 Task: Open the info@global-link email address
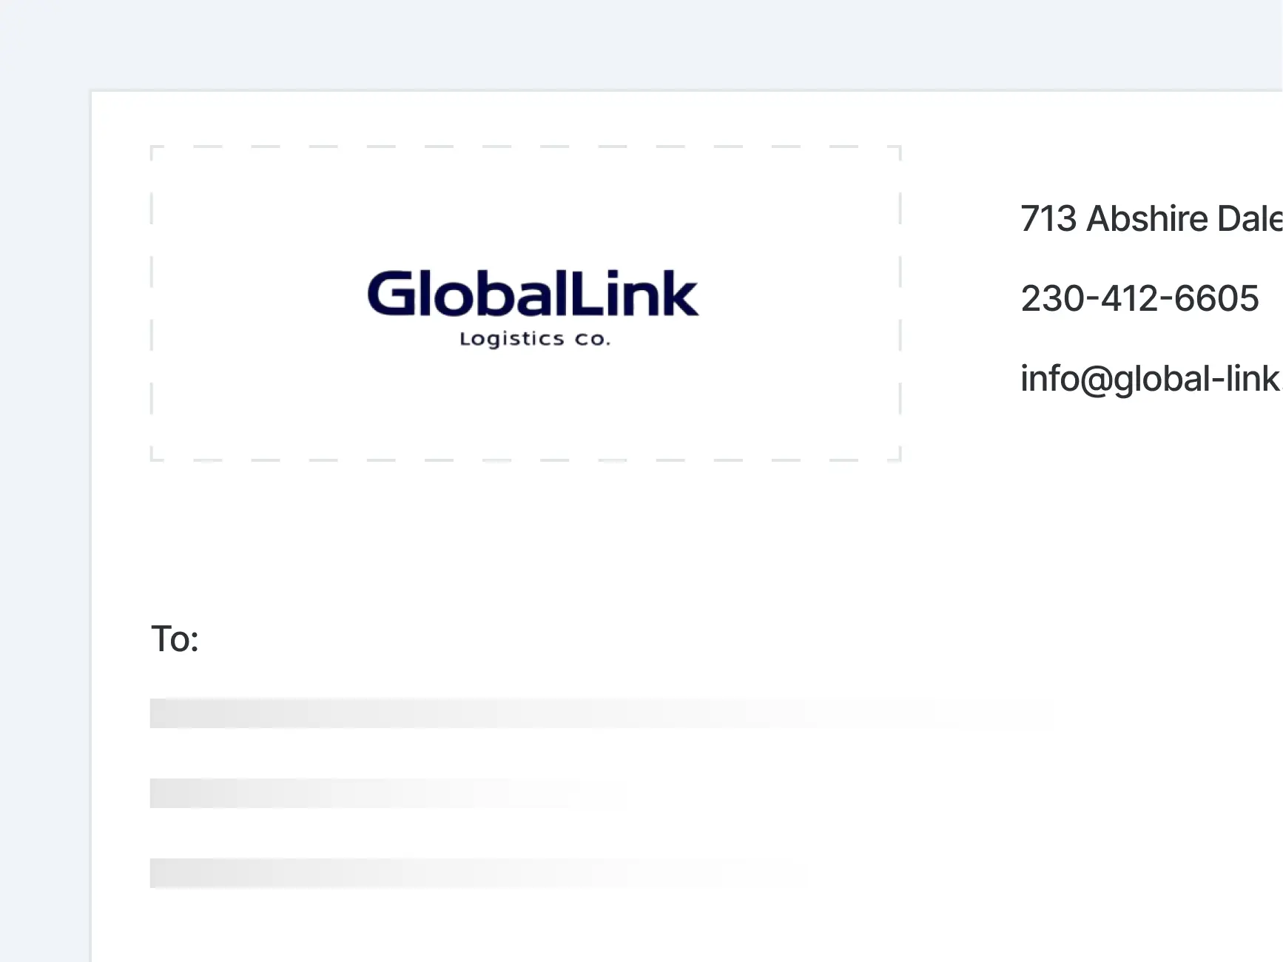[x=1150, y=379]
